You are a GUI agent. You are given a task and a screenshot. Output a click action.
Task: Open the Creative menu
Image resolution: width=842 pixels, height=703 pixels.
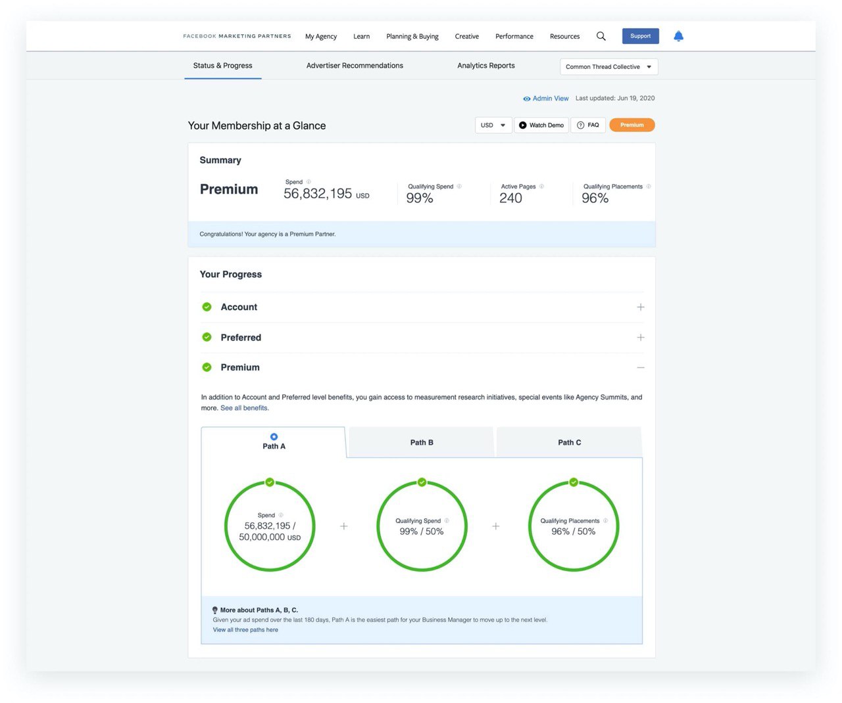tap(467, 36)
